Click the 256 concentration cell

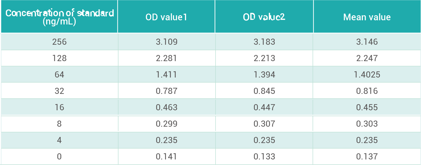click(60, 42)
